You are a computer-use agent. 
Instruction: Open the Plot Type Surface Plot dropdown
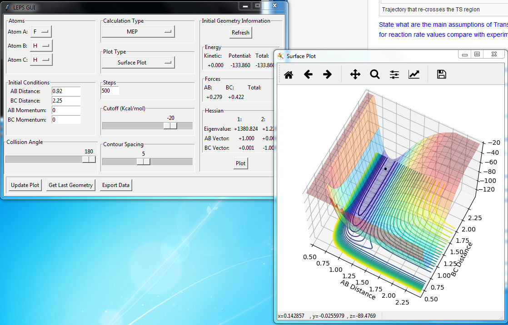point(138,63)
